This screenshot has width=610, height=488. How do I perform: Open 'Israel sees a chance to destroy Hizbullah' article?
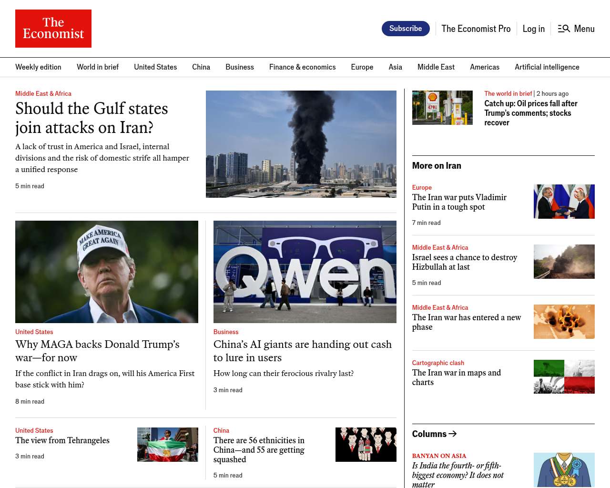464,262
